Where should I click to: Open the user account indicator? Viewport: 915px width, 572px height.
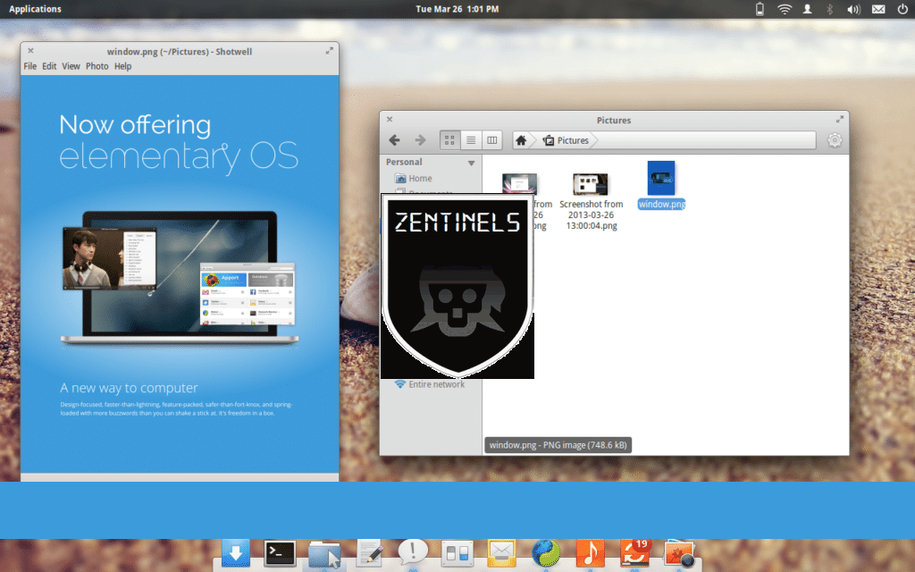click(x=807, y=9)
